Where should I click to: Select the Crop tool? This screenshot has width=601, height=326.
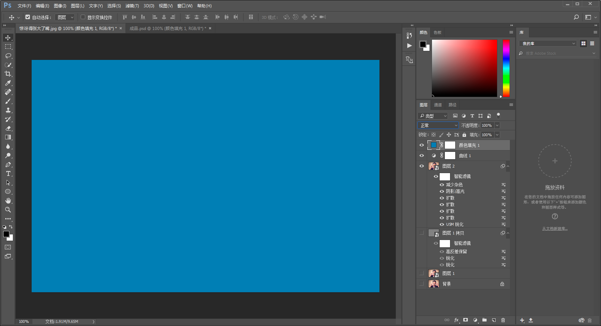(x=8, y=74)
